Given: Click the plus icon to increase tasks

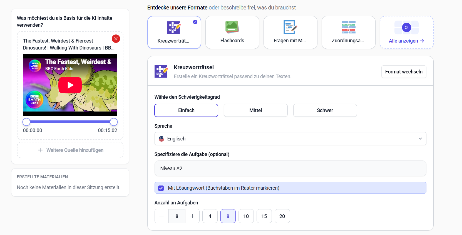Looking at the screenshot, I should [192, 216].
